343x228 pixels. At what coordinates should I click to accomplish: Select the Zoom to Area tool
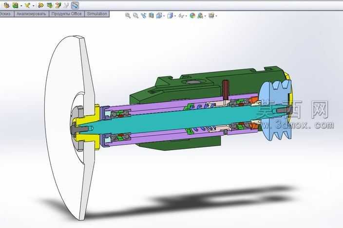click(135, 16)
